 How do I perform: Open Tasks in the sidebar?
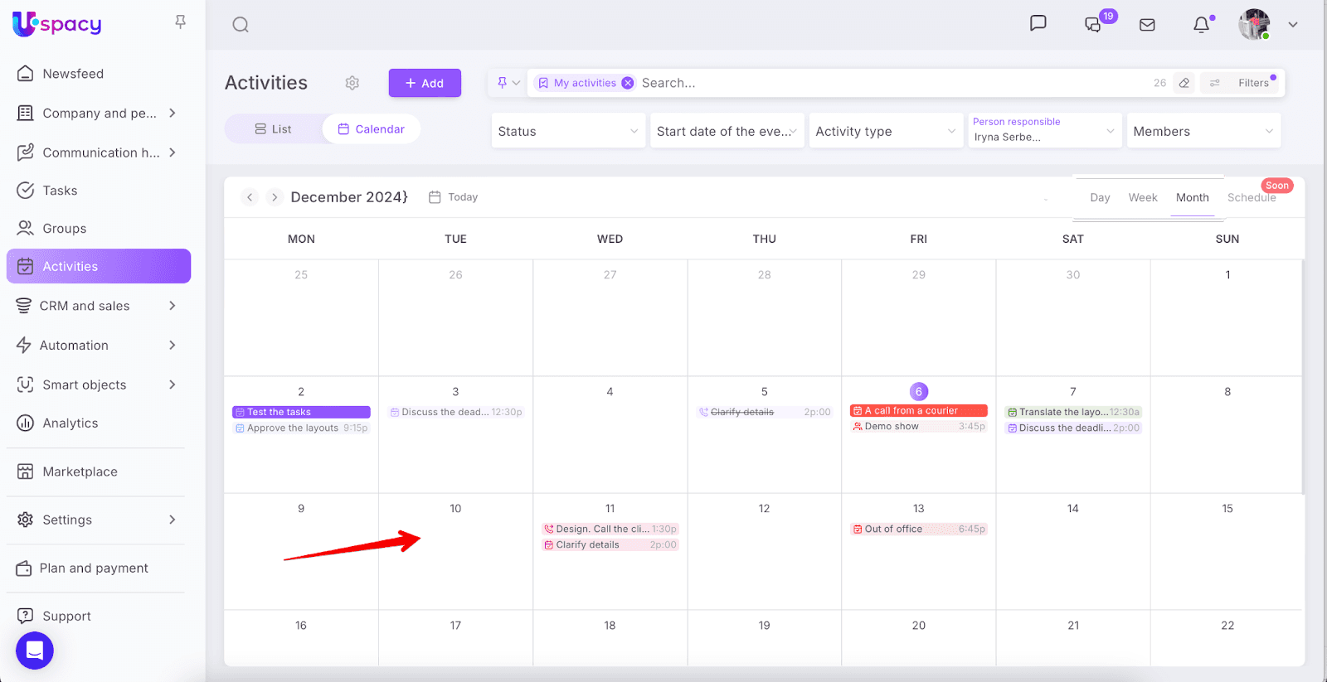coord(60,191)
